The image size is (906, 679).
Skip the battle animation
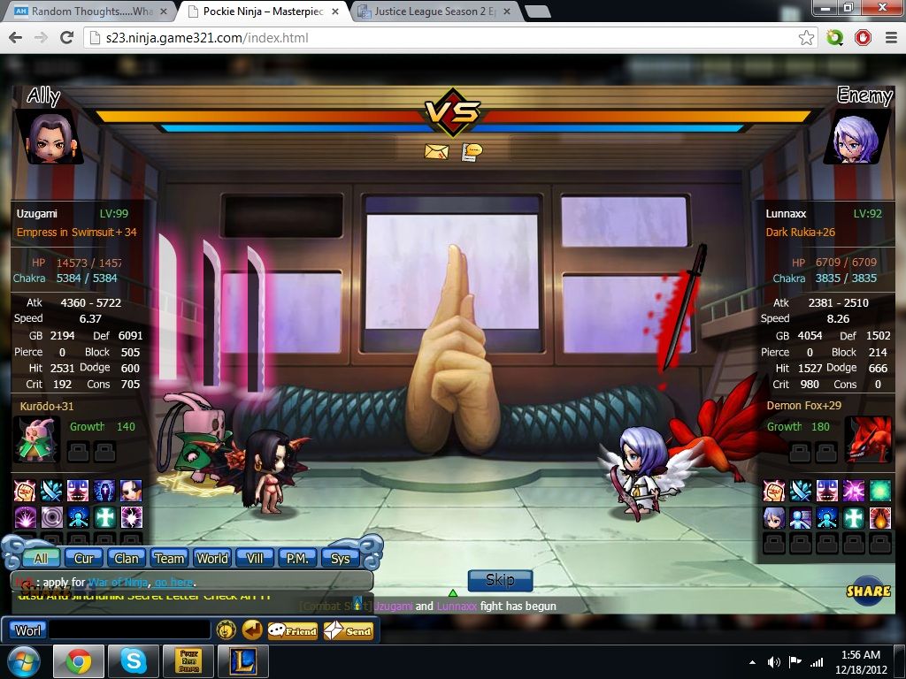(500, 580)
